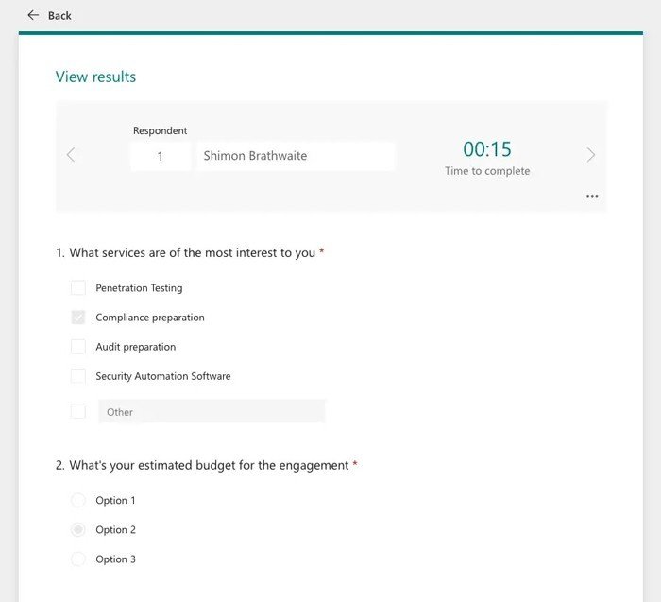Check the Security Automation Software box
The image size is (661, 602).
tap(78, 376)
